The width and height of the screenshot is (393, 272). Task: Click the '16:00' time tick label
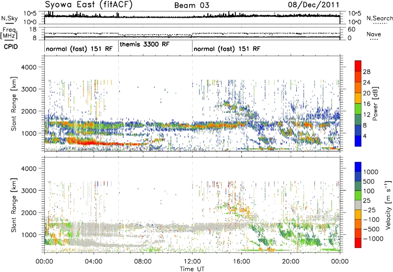(241, 262)
